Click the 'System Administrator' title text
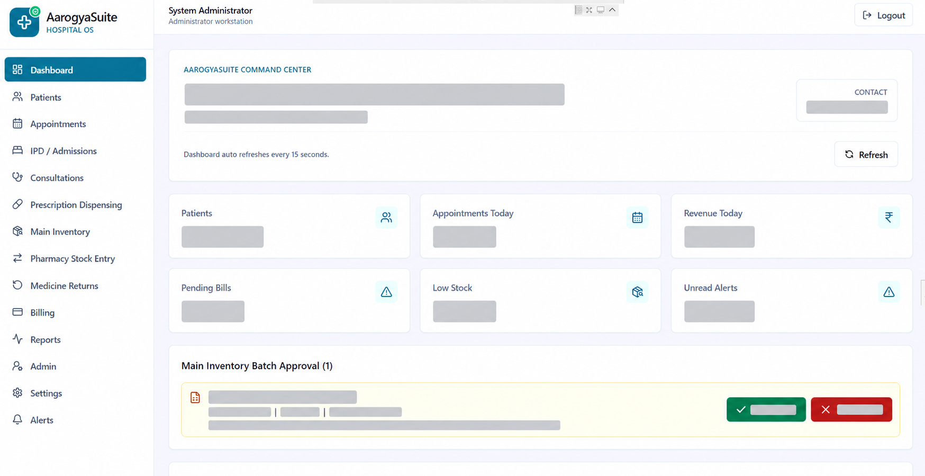The image size is (925, 476). click(x=210, y=10)
